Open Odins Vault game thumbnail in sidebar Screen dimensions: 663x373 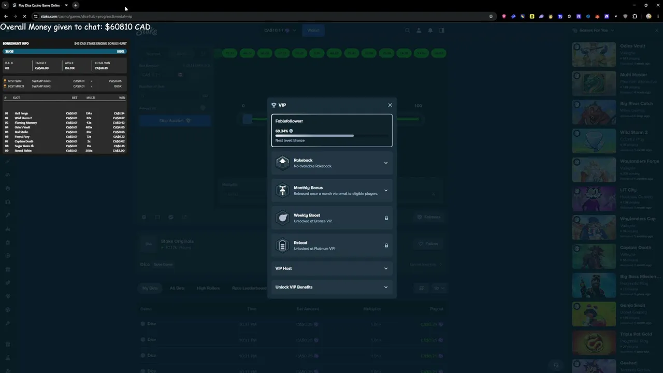pyautogui.click(x=594, y=54)
